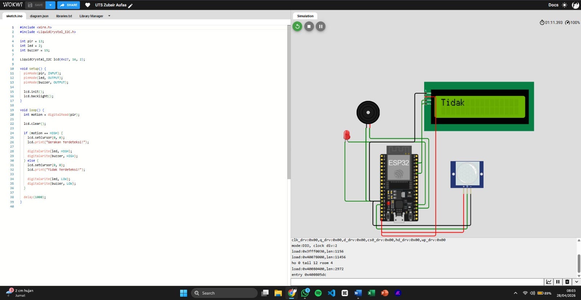Open the Library Manager tab
Screen dimensions: 581x300
point(91,16)
